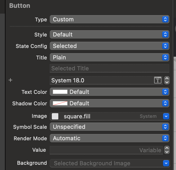Viewport: 176px width, 170px height.
Task: Click the Render Mode label
Action: (x=30, y=138)
